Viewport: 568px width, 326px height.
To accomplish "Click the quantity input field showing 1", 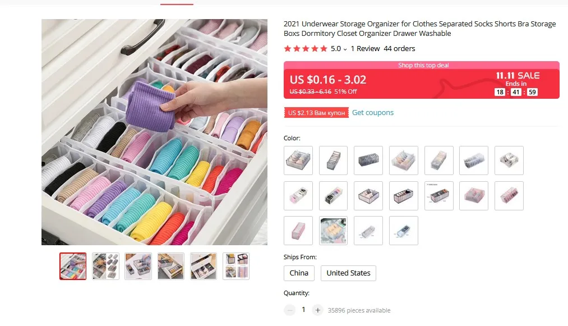I will click(303, 310).
